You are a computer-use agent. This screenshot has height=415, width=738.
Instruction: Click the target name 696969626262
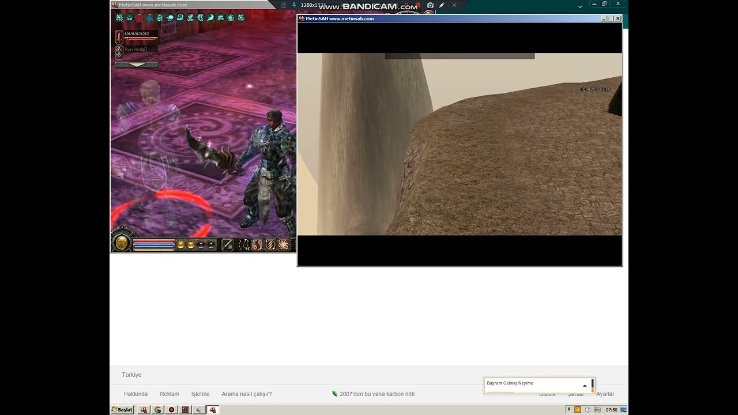(137, 34)
